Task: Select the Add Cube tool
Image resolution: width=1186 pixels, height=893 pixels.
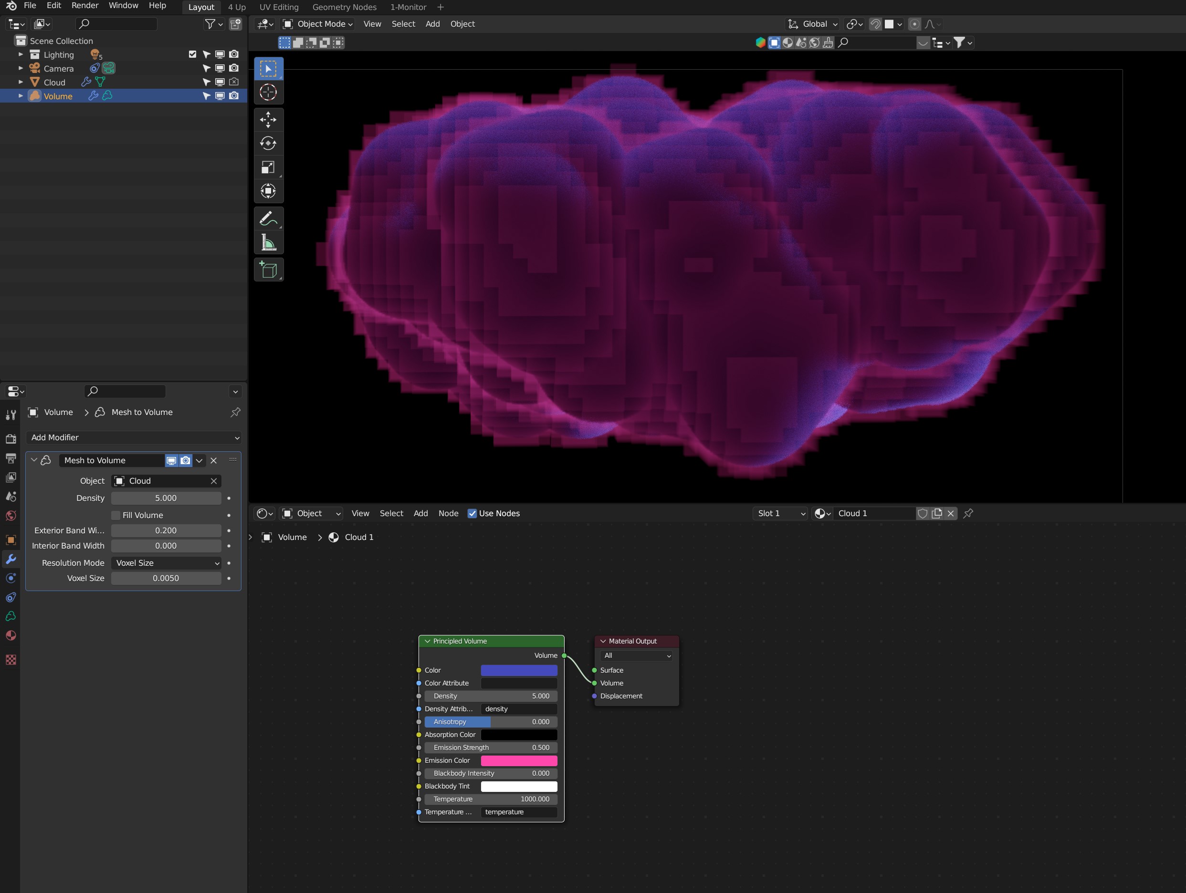Action: click(268, 270)
